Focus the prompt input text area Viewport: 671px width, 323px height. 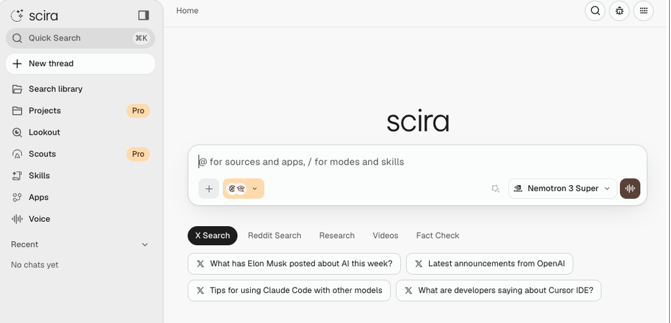coord(417,162)
